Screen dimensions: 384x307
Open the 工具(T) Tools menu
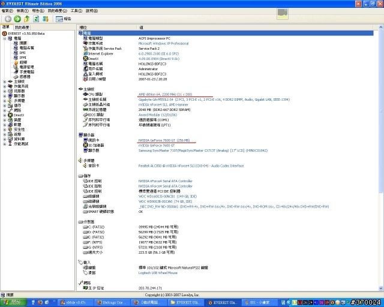[76, 11]
